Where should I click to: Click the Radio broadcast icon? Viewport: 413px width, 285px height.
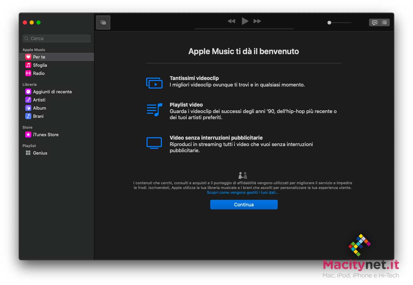pos(28,73)
